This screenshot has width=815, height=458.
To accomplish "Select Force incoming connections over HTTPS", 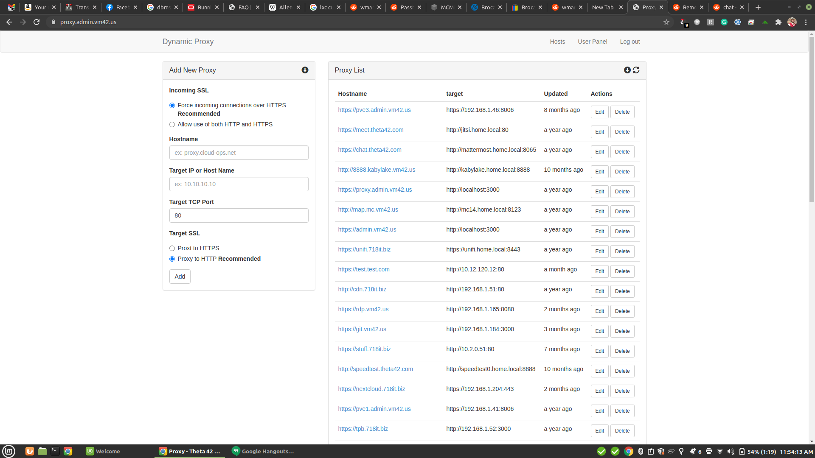I will point(172,105).
